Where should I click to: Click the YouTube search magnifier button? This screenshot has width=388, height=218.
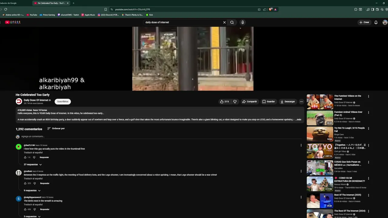(x=232, y=22)
